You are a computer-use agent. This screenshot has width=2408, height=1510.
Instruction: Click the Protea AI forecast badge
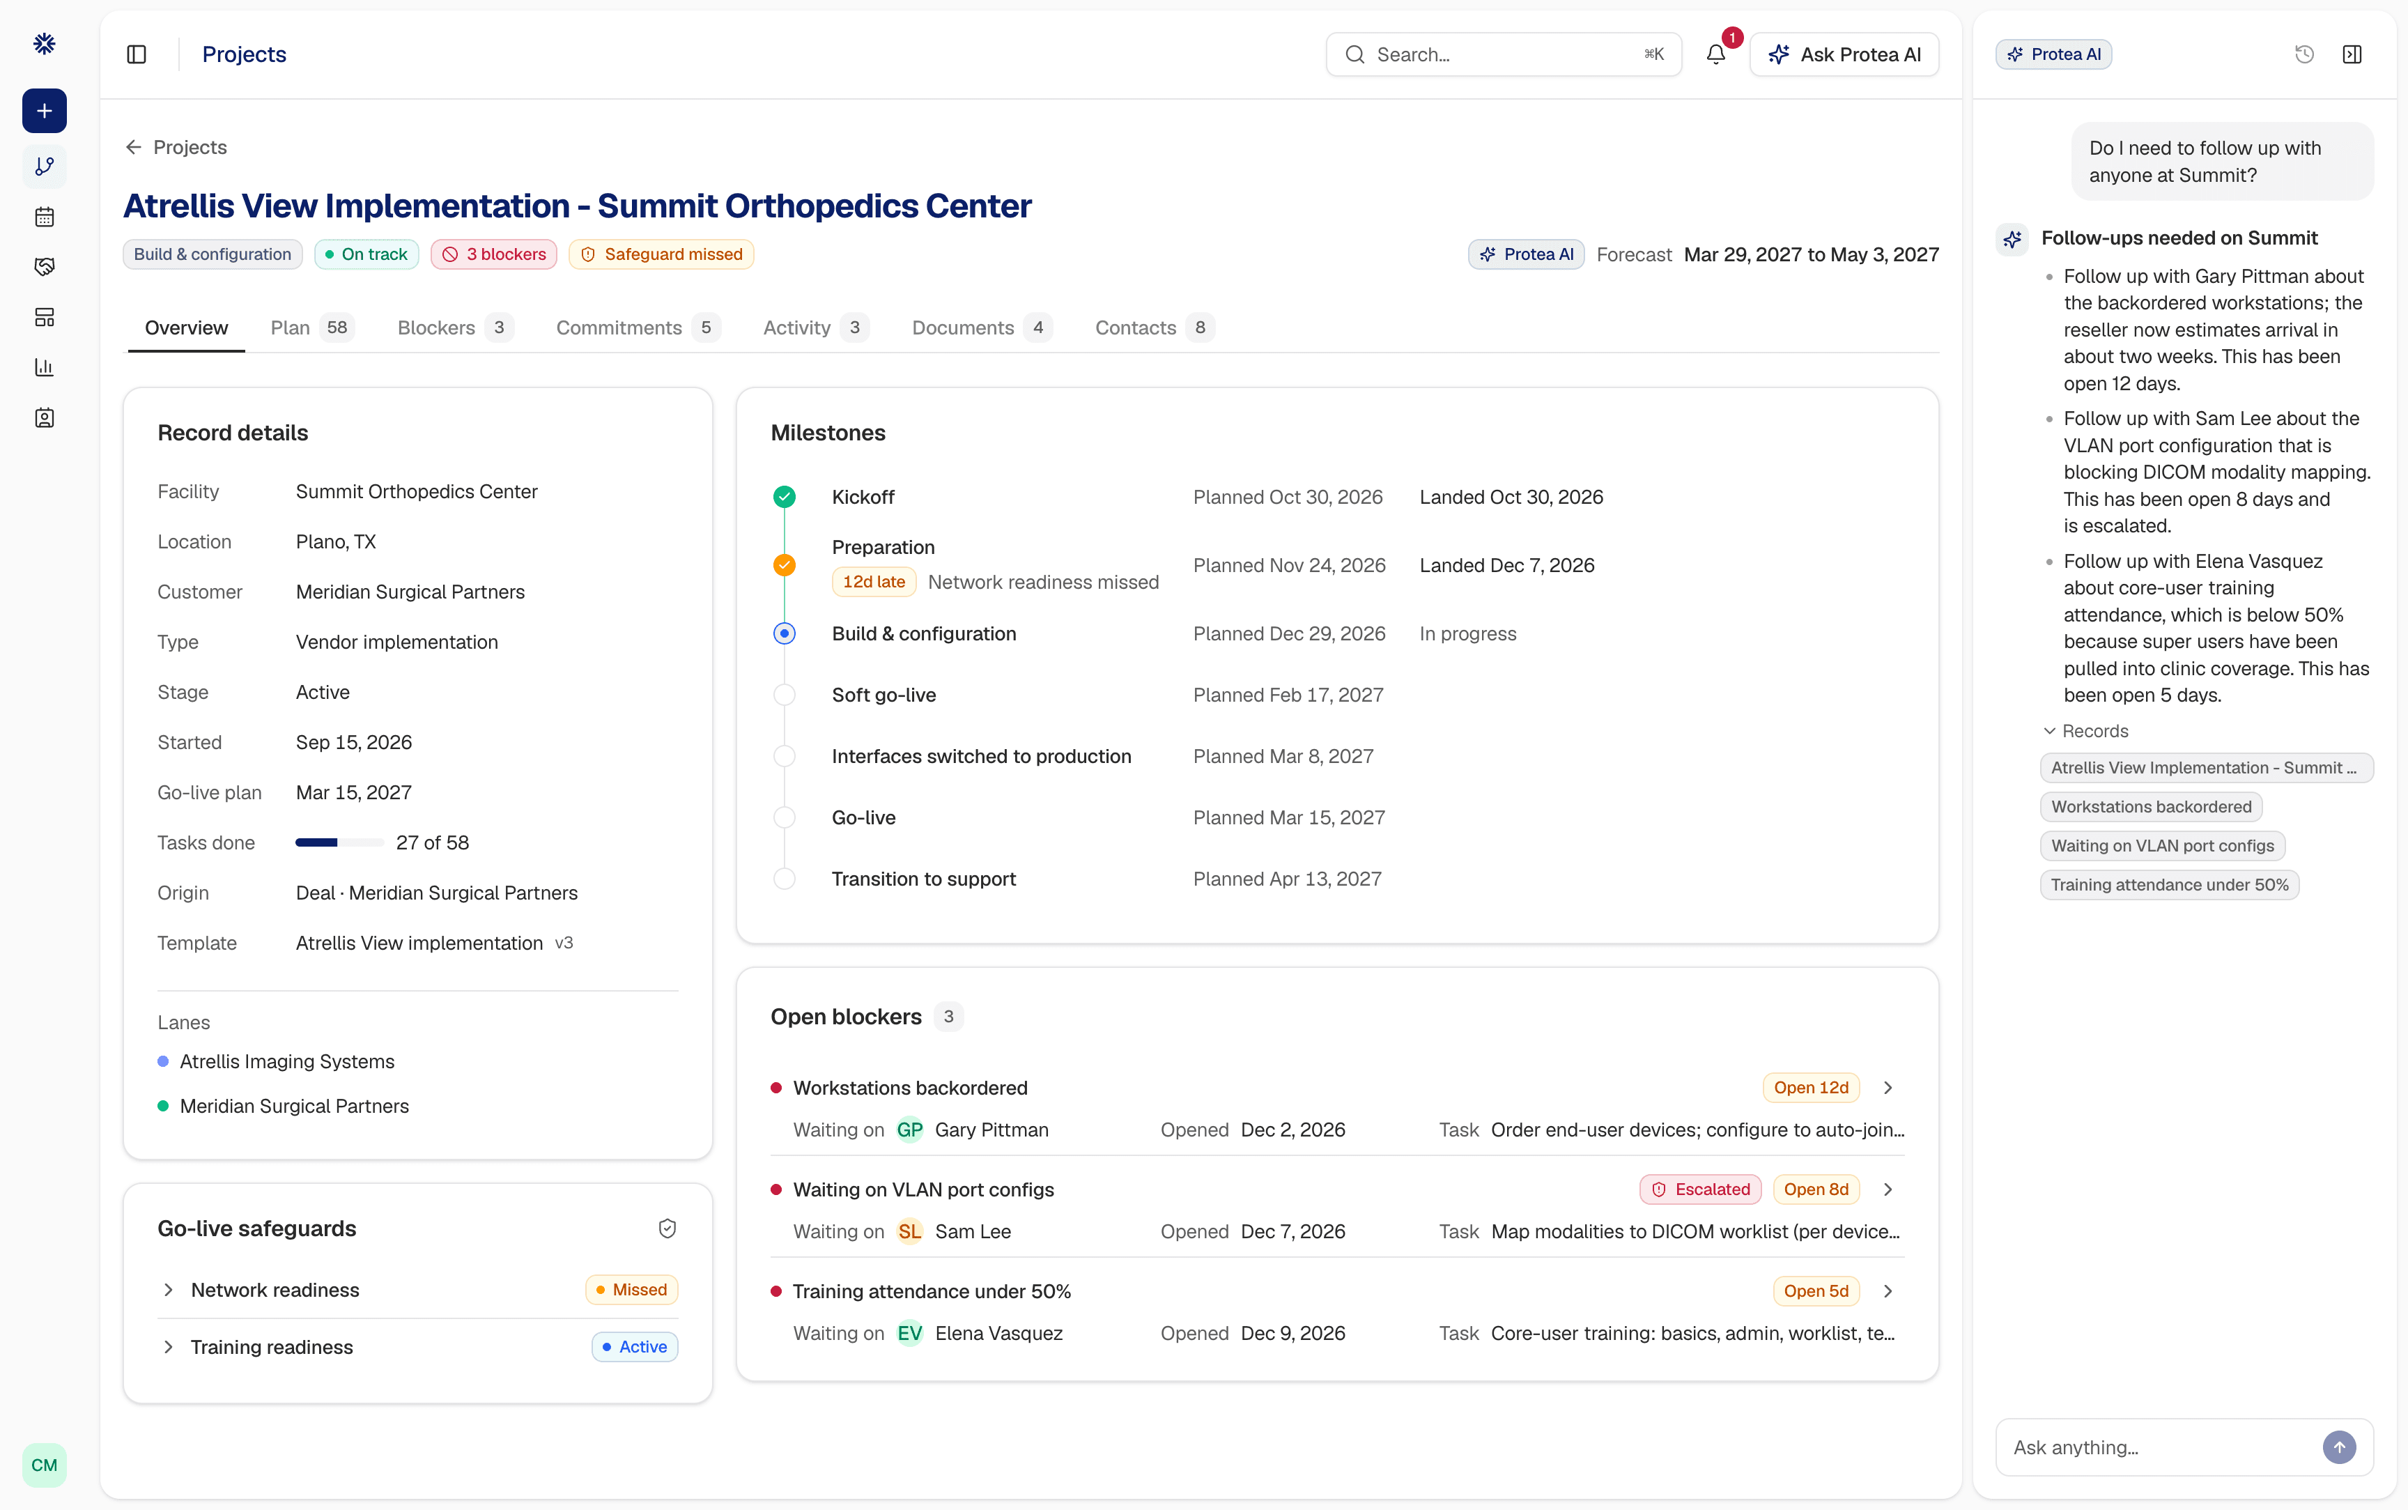click(x=1525, y=254)
